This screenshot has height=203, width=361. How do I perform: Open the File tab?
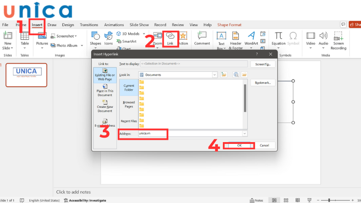[5, 25]
